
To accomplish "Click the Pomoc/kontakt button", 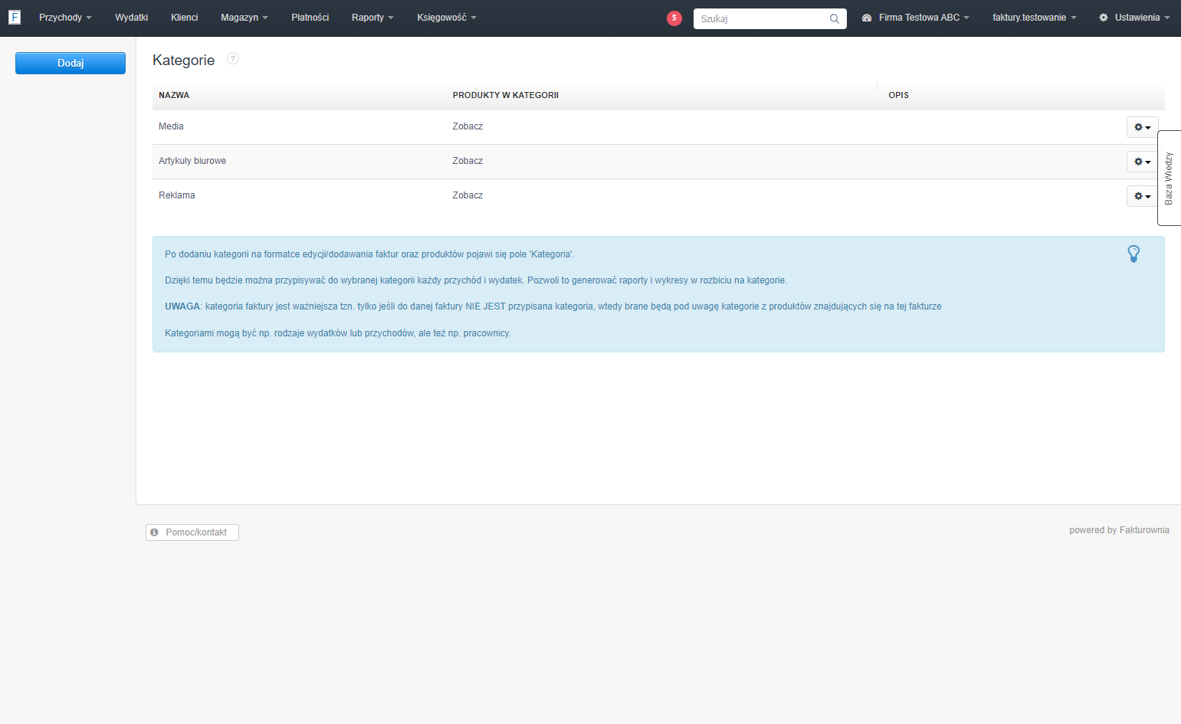I will click(x=192, y=532).
